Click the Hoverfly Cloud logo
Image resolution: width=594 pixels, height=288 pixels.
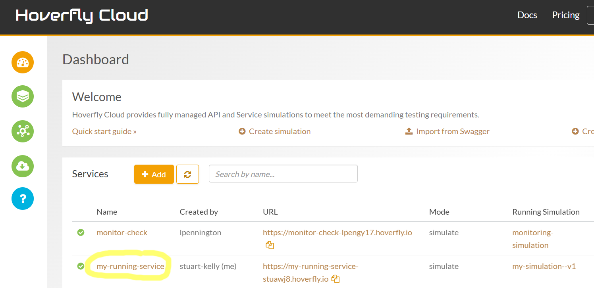(x=82, y=15)
